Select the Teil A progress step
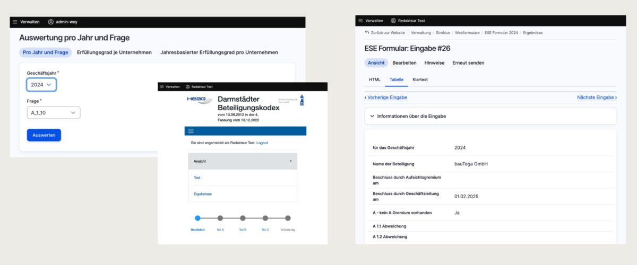The height and width of the screenshot is (265, 637). [x=220, y=218]
